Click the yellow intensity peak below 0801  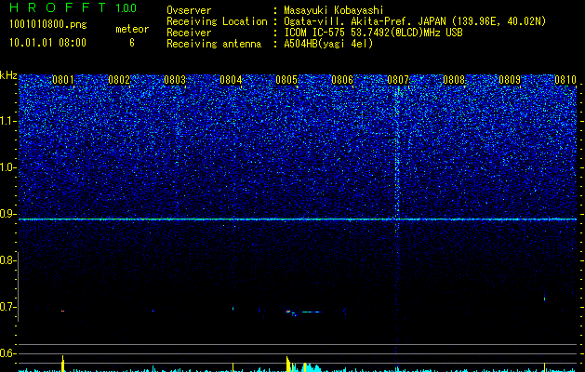62,364
